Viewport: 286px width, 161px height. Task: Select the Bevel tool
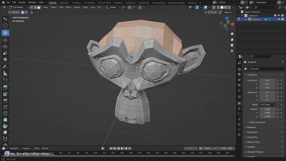5,100
